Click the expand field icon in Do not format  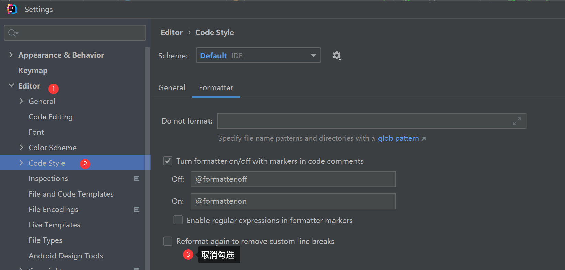tap(517, 121)
